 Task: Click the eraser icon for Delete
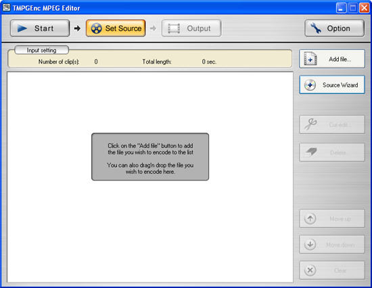tap(311, 152)
